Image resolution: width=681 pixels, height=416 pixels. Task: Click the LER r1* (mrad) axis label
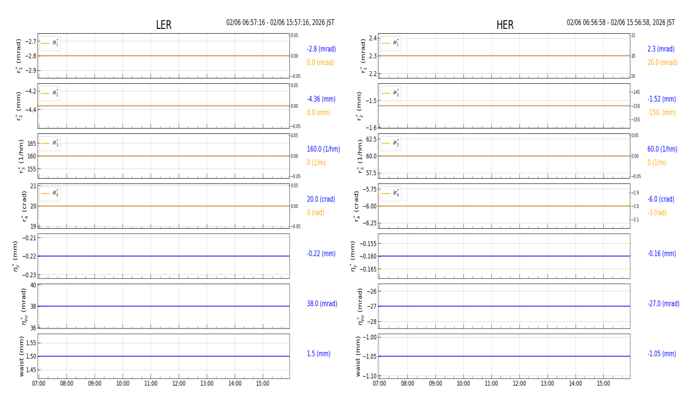[19, 56]
